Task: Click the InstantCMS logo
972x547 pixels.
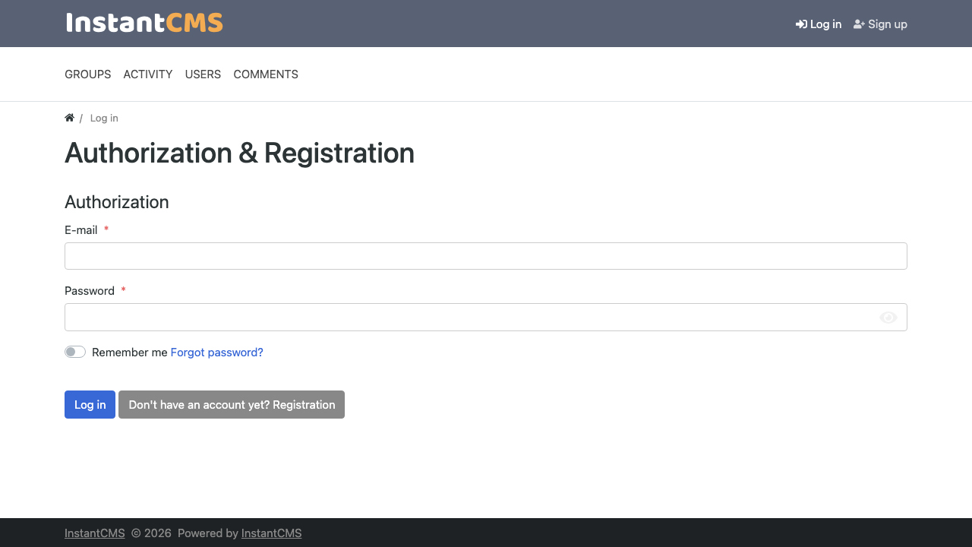Action: pyautogui.click(x=144, y=23)
